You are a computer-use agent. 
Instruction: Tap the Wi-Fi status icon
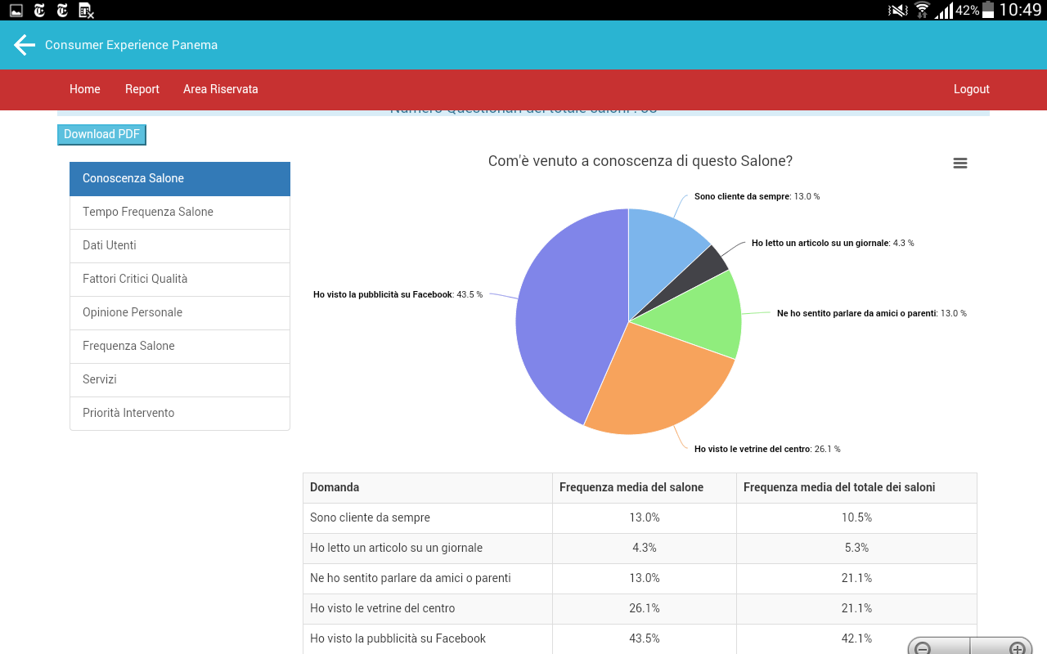click(923, 11)
